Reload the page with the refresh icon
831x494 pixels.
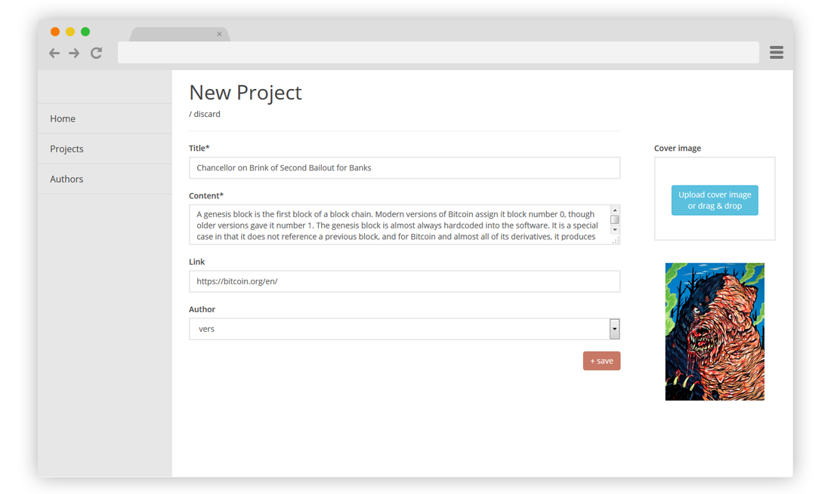96,53
